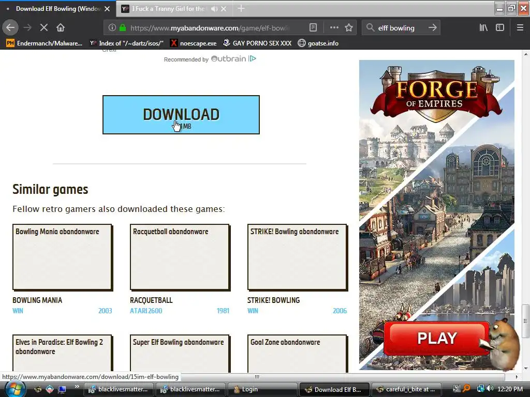The width and height of the screenshot is (530, 397).
Task: Click the year 1981 under Racquetball
Action: coord(223,311)
